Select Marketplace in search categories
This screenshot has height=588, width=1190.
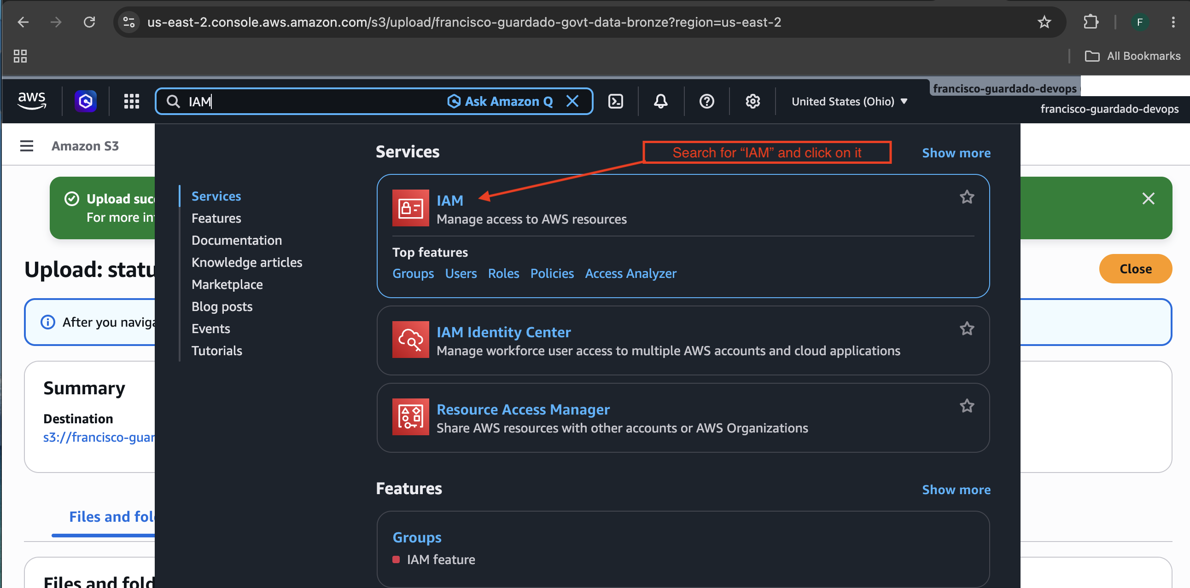(x=227, y=285)
